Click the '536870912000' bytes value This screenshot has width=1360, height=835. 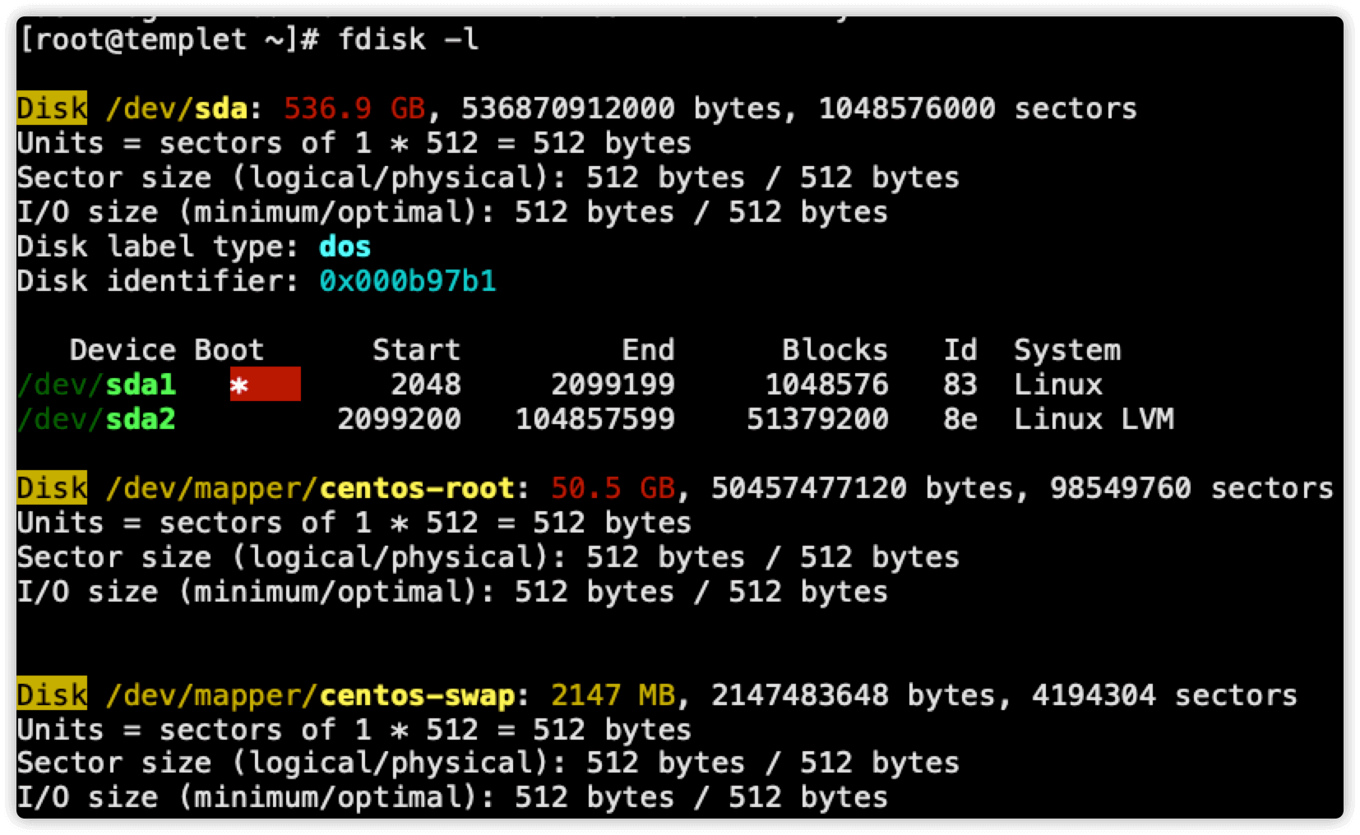coord(567,108)
